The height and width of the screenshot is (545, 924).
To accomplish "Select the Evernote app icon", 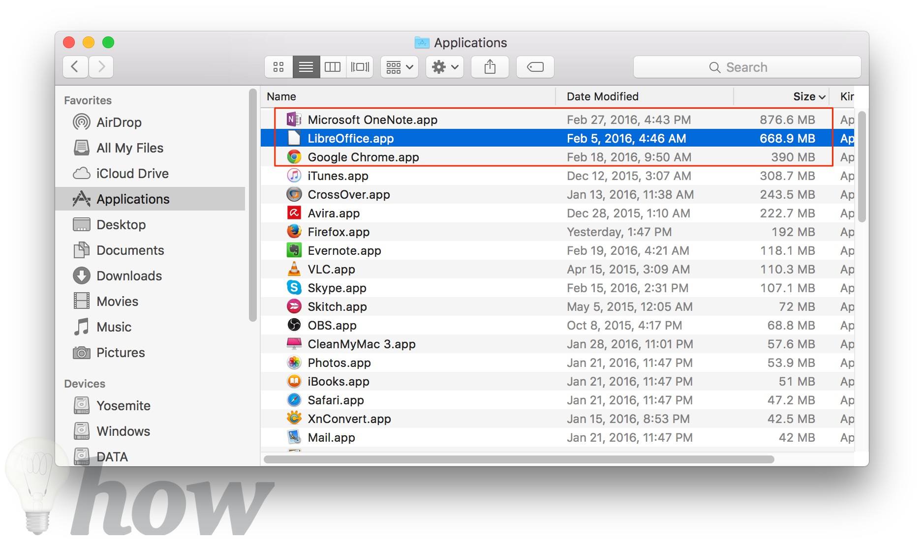I will point(294,250).
